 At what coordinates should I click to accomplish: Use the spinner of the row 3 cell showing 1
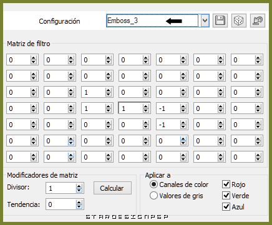click(109, 92)
